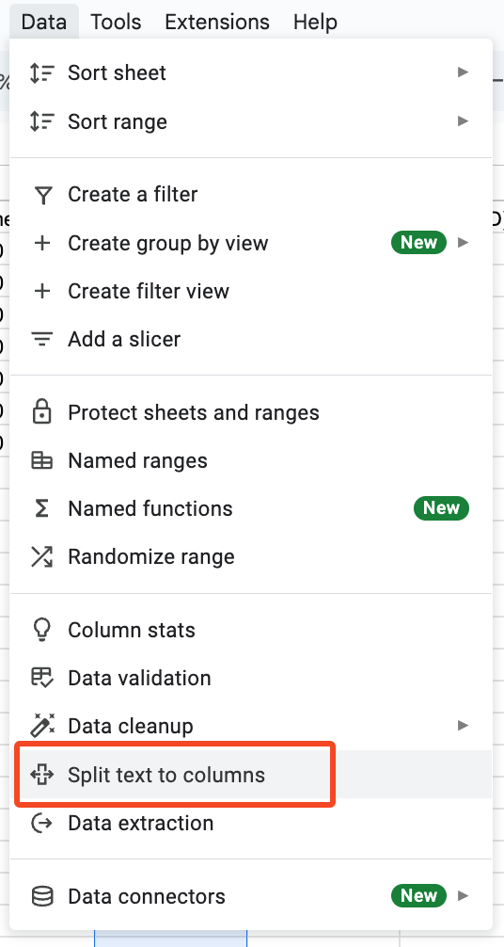Viewport: 504px width, 947px height.
Task: Expand the Sort sheet submenu arrow
Action: [x=463, y=72]
